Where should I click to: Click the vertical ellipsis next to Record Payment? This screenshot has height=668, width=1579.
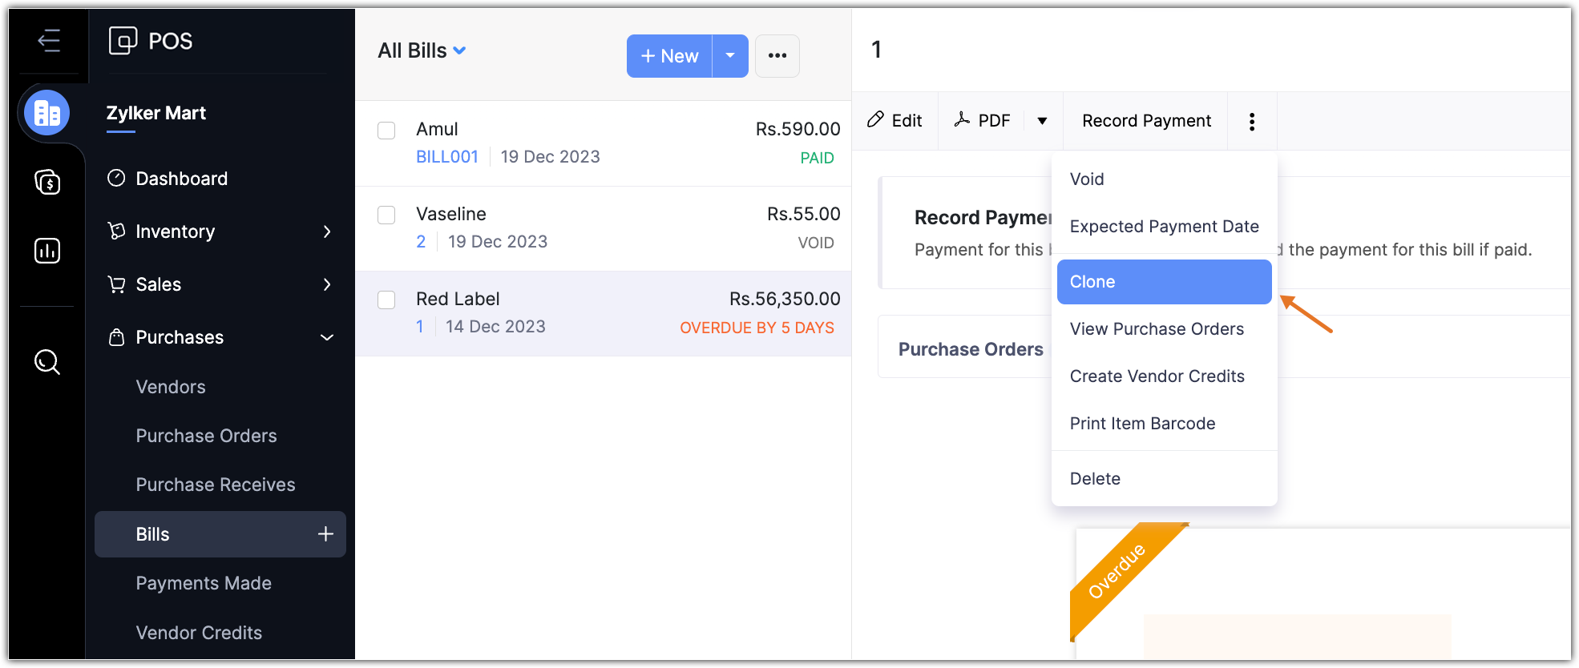1251,121
